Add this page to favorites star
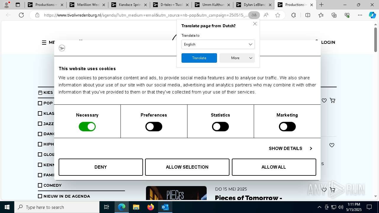Screen dimensions: 379x213 [x=278, y=15]
